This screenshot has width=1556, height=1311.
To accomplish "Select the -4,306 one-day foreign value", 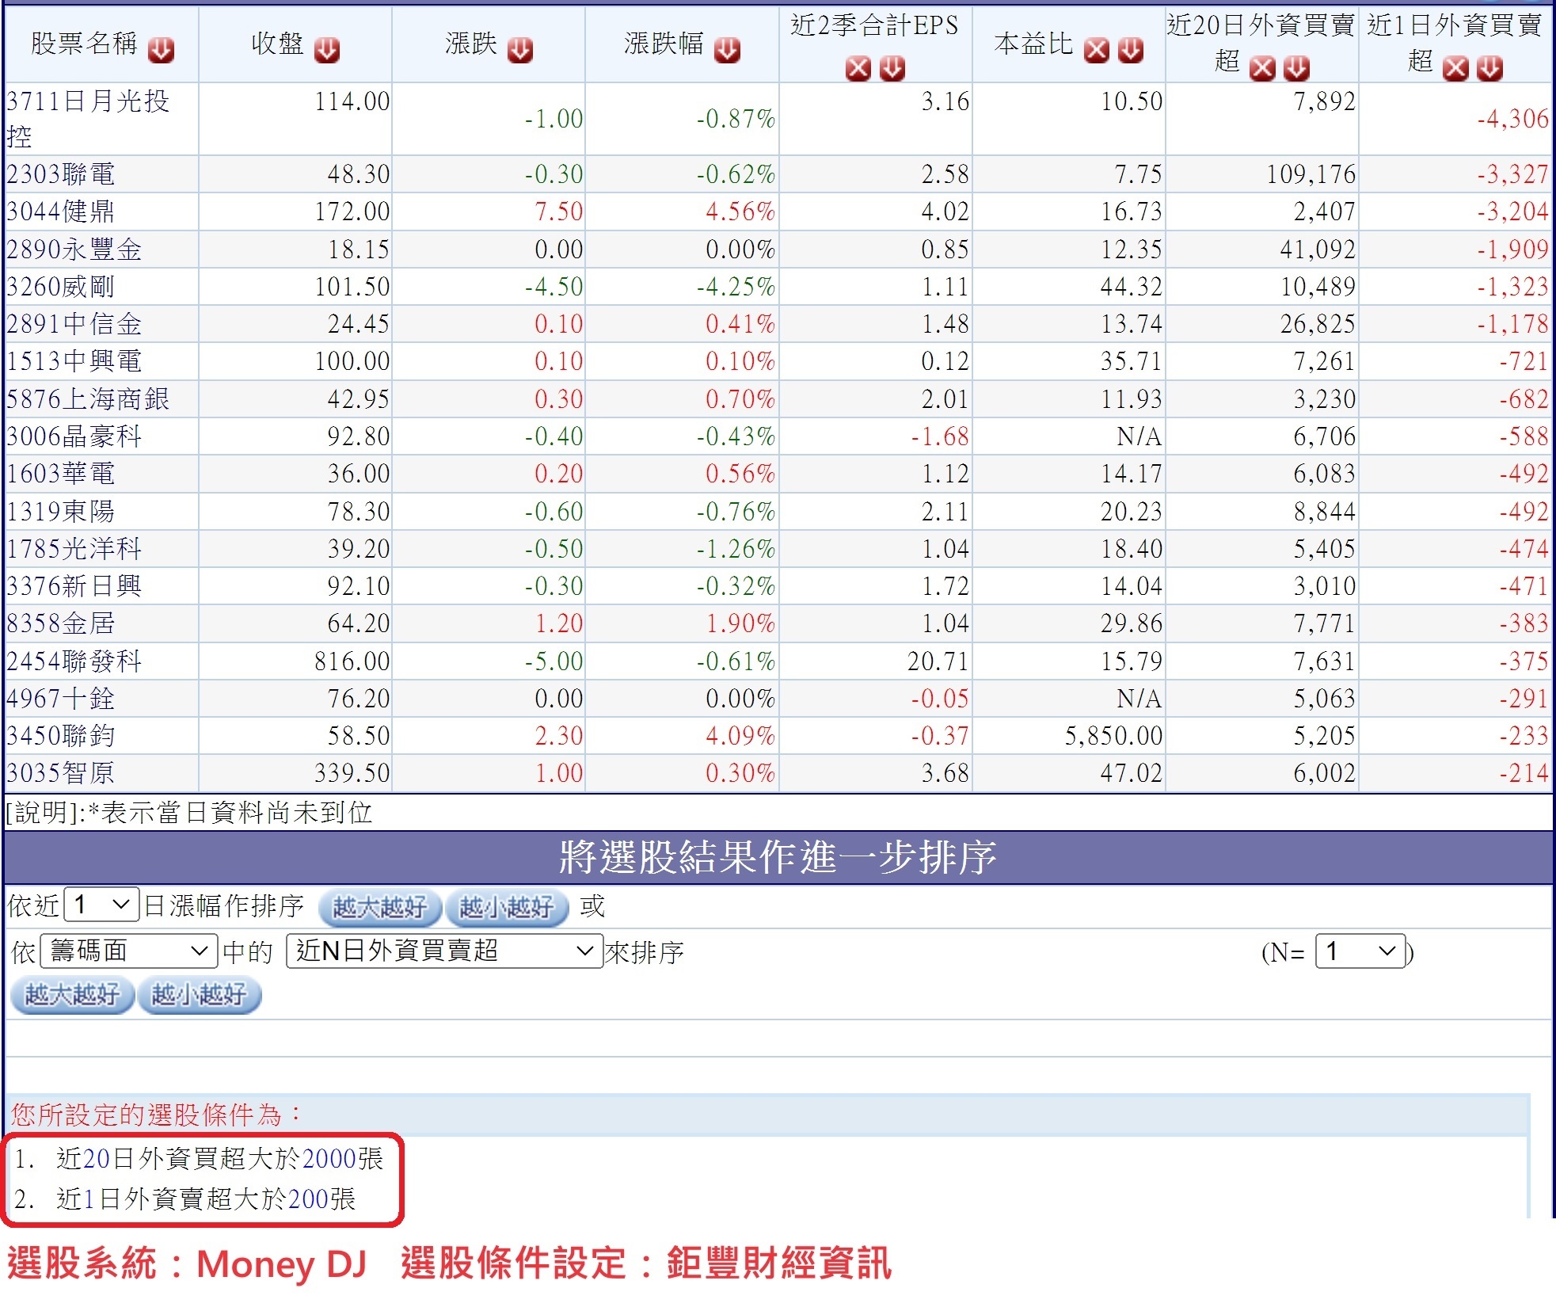I will click(x=1512, y=119).
